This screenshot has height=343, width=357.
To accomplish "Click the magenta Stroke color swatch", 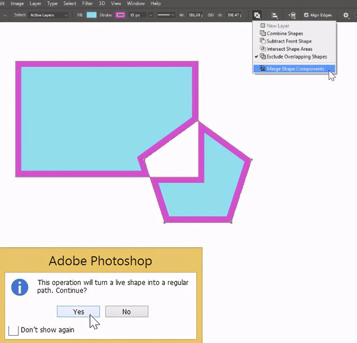I will 120,15.
